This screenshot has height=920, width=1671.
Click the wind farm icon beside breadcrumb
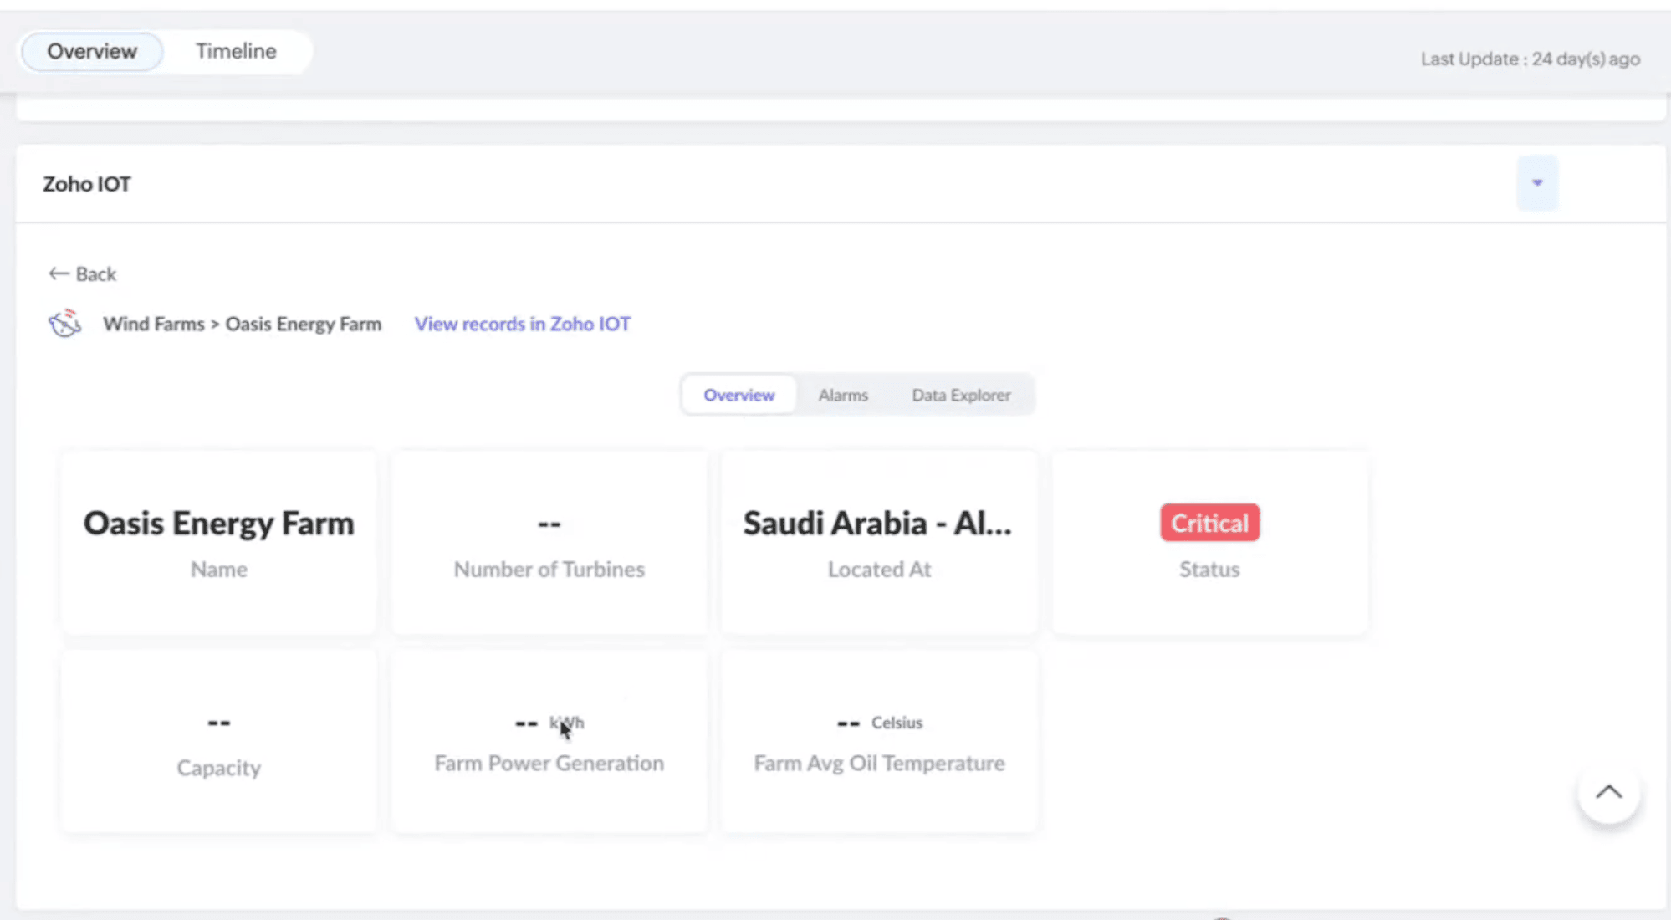(64, 324)
